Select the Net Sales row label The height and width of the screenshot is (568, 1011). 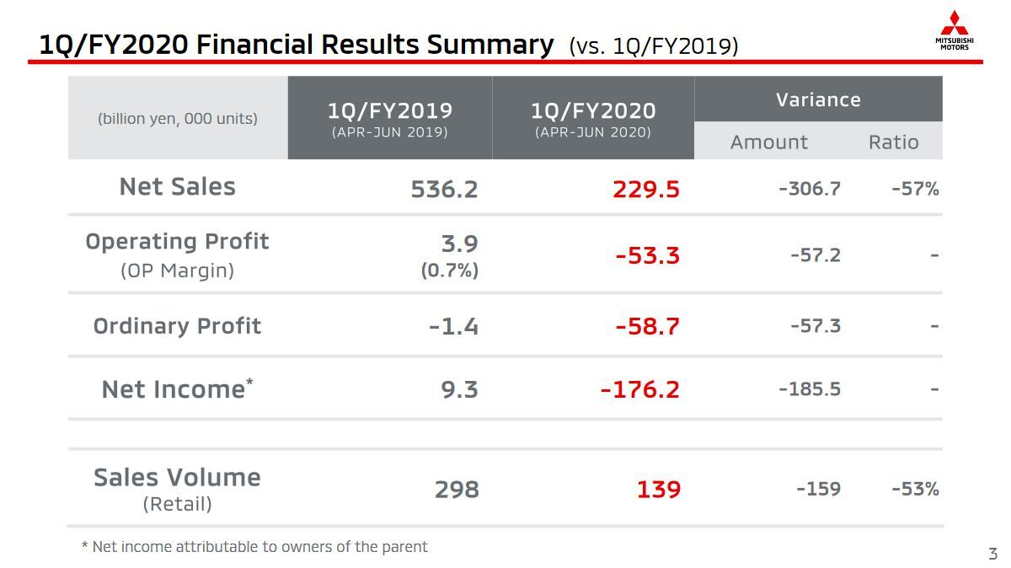pos(178,187)
